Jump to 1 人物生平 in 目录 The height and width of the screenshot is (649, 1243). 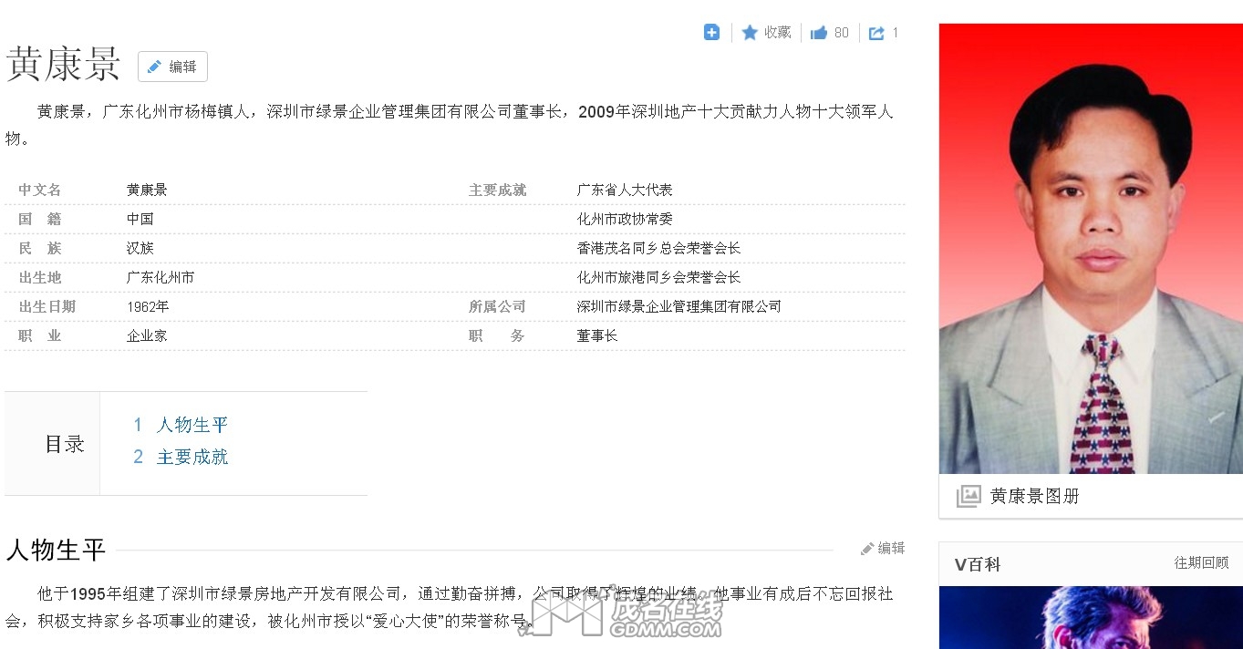point(181,425)
